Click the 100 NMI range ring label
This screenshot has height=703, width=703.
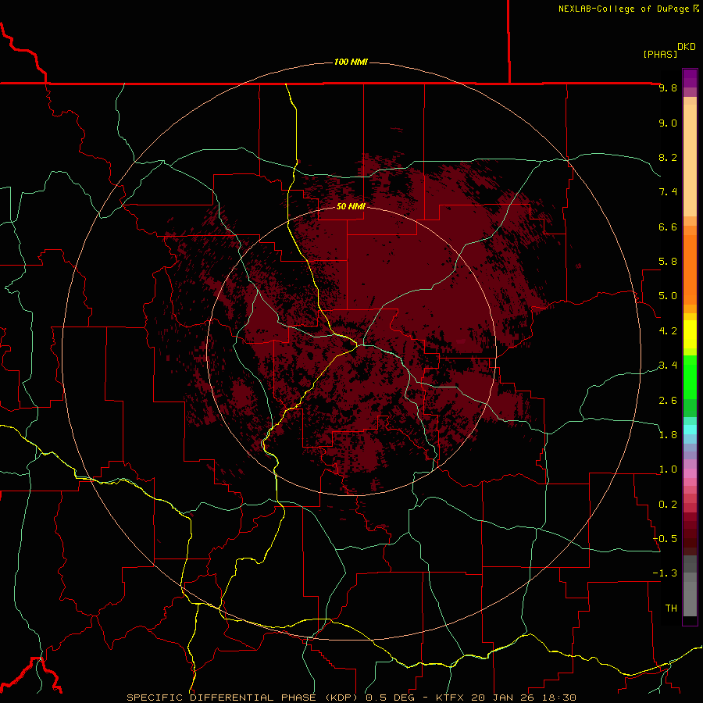point(351,62)
